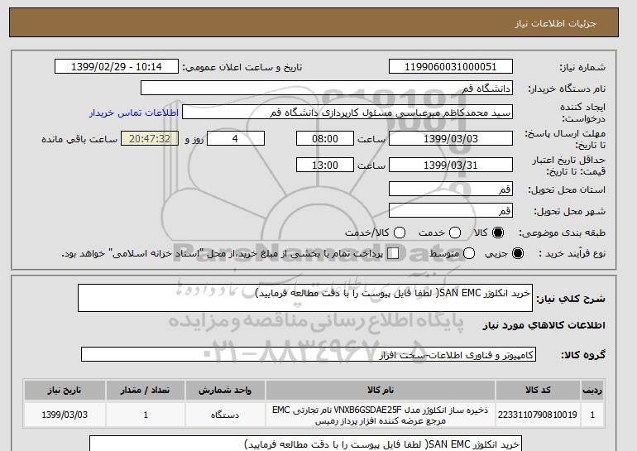Click the quantity cell 1 in row 1

pyautogui.click(x=146, y=415)
